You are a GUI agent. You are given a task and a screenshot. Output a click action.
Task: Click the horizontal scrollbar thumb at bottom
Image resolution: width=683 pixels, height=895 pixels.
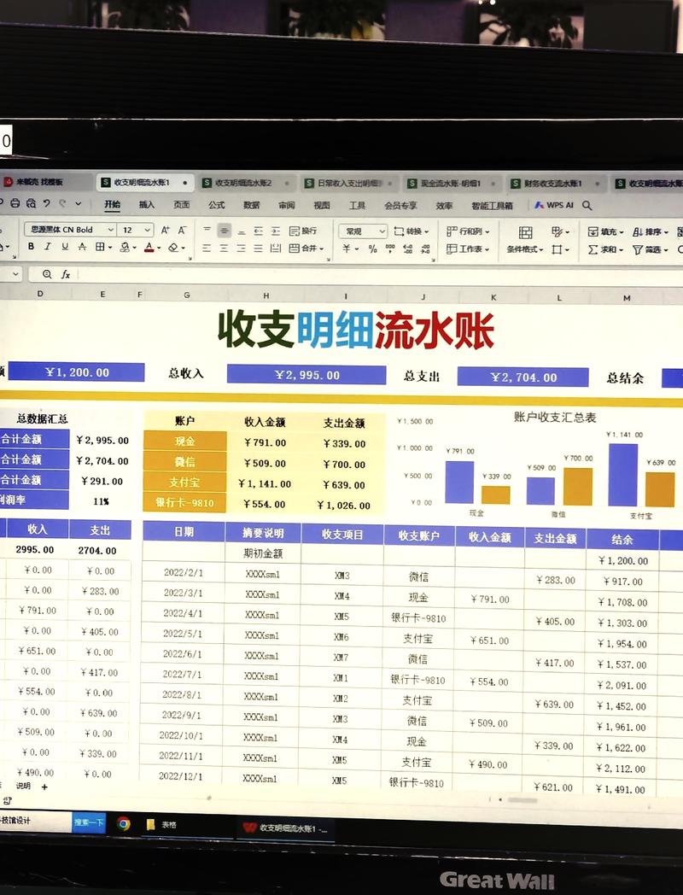pyautogui.click(x=522, y=800)
